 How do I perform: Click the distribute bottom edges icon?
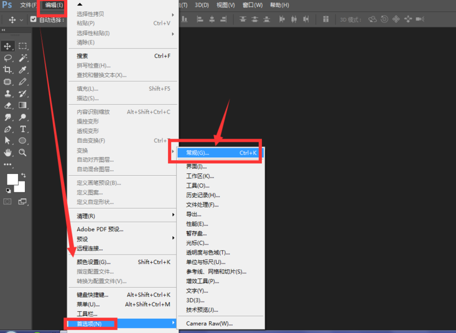tap(266, 19)
